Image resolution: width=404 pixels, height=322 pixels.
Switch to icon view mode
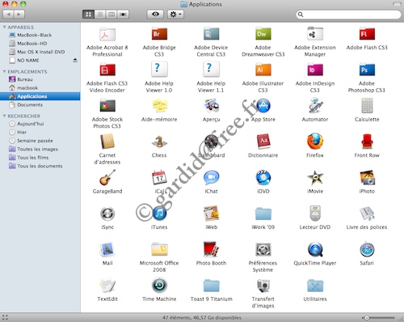[88, 15]
